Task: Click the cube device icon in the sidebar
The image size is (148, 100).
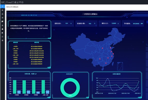Action: coord(3,10)
